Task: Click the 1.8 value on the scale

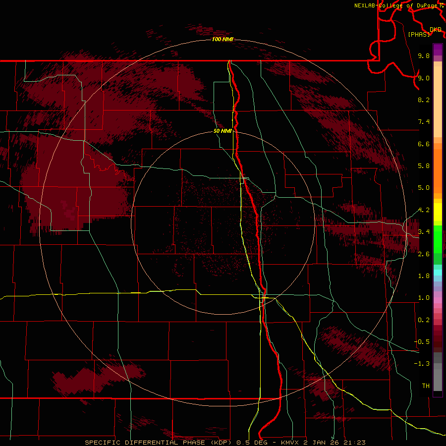Action: click(424, 276)
